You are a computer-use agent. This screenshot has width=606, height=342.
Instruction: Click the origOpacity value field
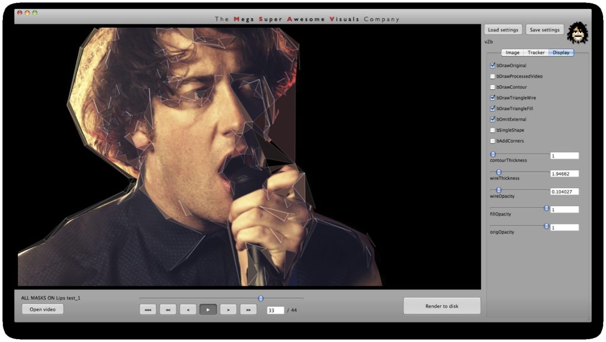point(564,228)
